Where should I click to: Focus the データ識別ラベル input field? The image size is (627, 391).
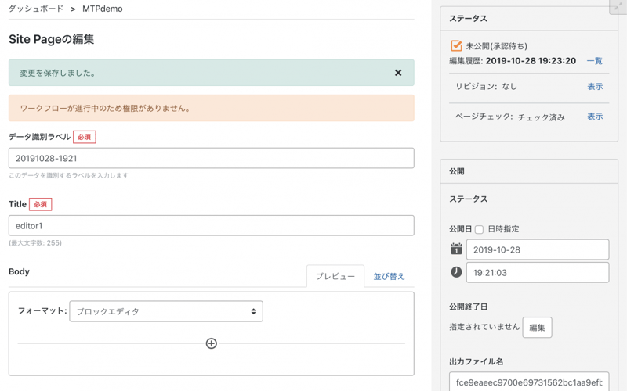point(211,158)
